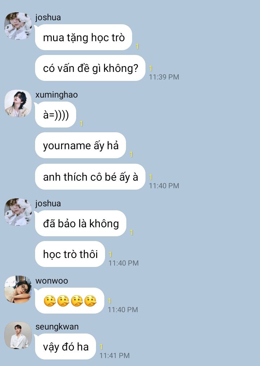Tap the "đã bảo là không" bubble
Viewport: 260px width, 366px height.
[81, 223]
